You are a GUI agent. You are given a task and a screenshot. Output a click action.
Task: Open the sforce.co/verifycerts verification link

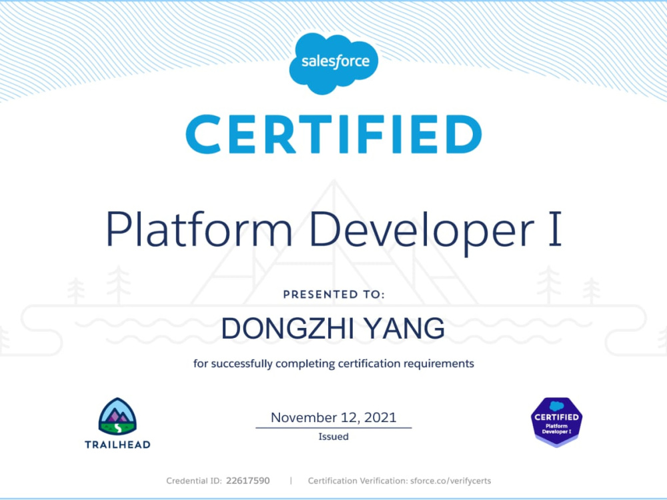tap(450, 481)
